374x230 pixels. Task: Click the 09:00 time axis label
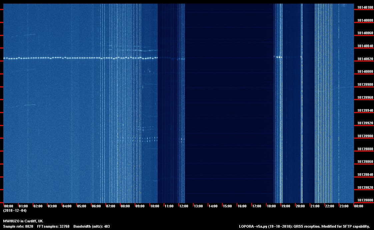point(140,206)
